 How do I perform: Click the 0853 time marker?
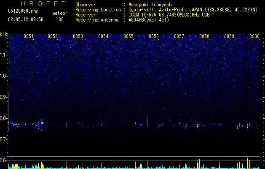pos(78,36)
